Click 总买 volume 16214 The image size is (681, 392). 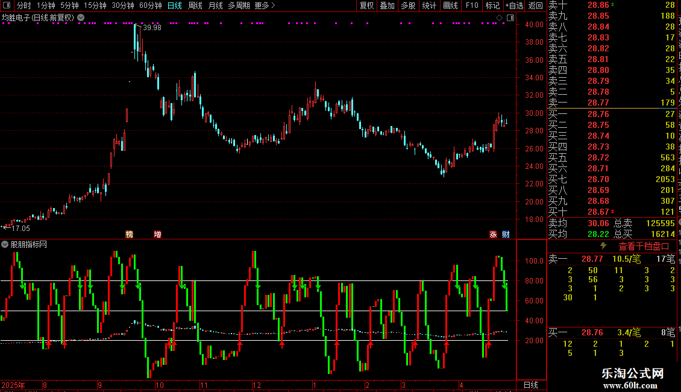point(663,234)
